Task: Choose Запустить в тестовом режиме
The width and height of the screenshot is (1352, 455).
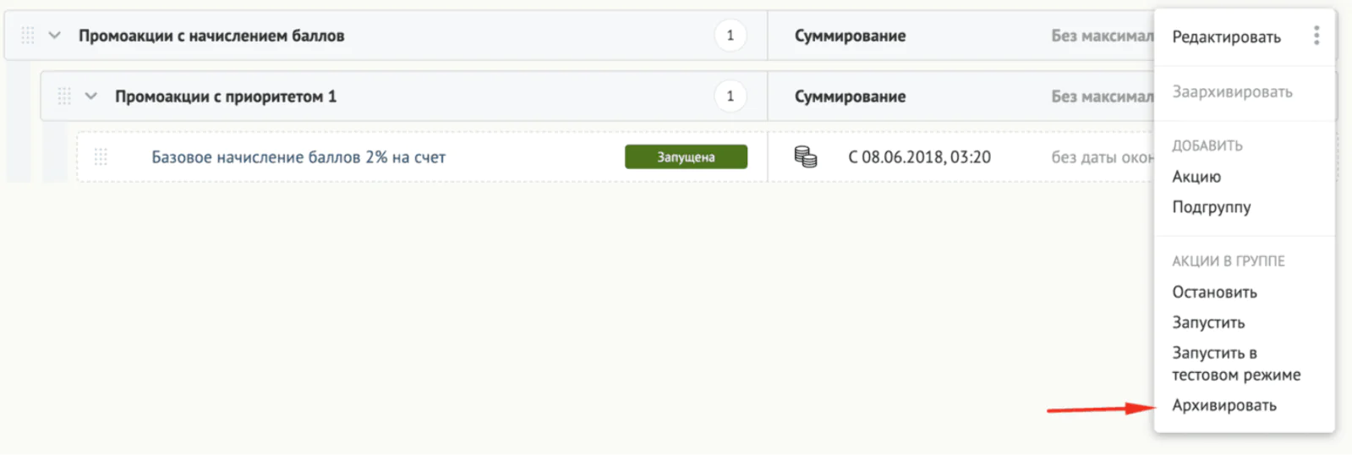Action: pyautogui.click(x=1235, y=364)
